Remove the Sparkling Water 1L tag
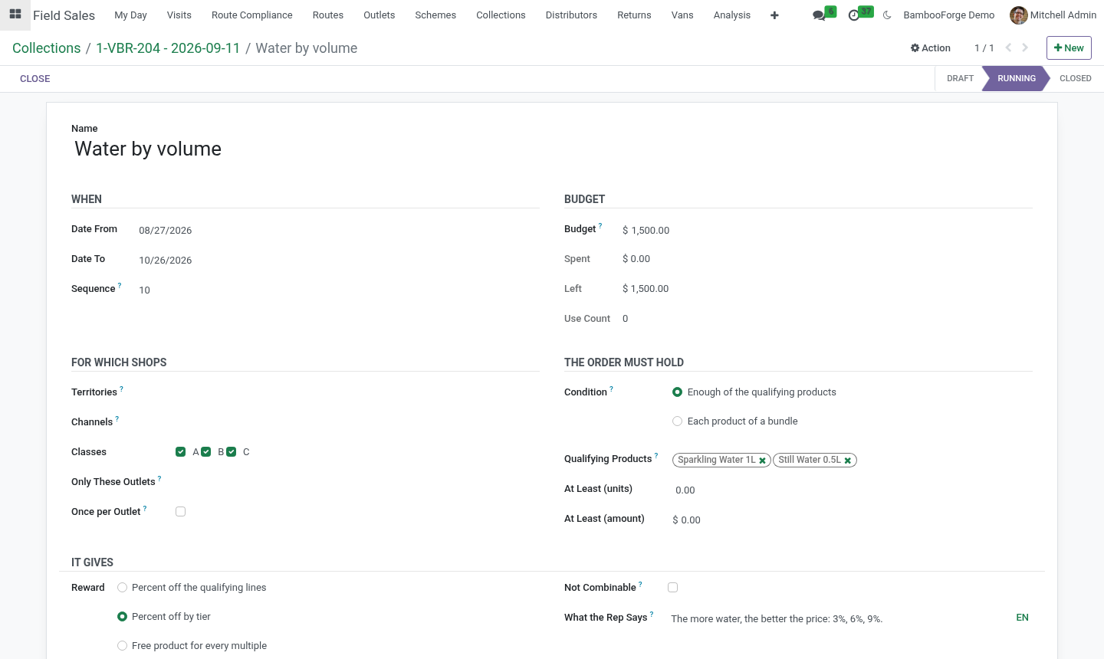Screen dimensions: 1104x659 coord(762,461)
